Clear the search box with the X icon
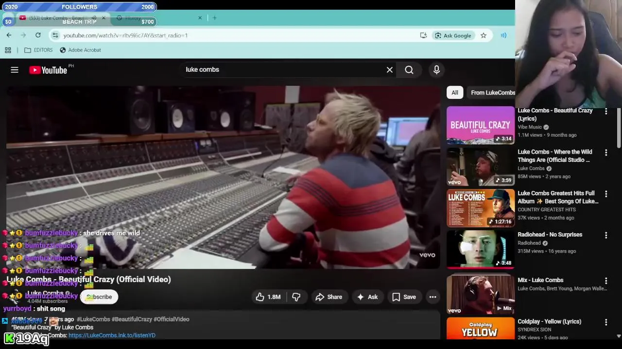Screen dimensions: 622x349 tap(390, 70)
